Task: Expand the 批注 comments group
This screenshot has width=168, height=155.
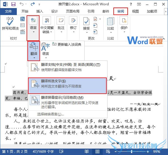Action: pyautogui.click(x=61, y=25)
